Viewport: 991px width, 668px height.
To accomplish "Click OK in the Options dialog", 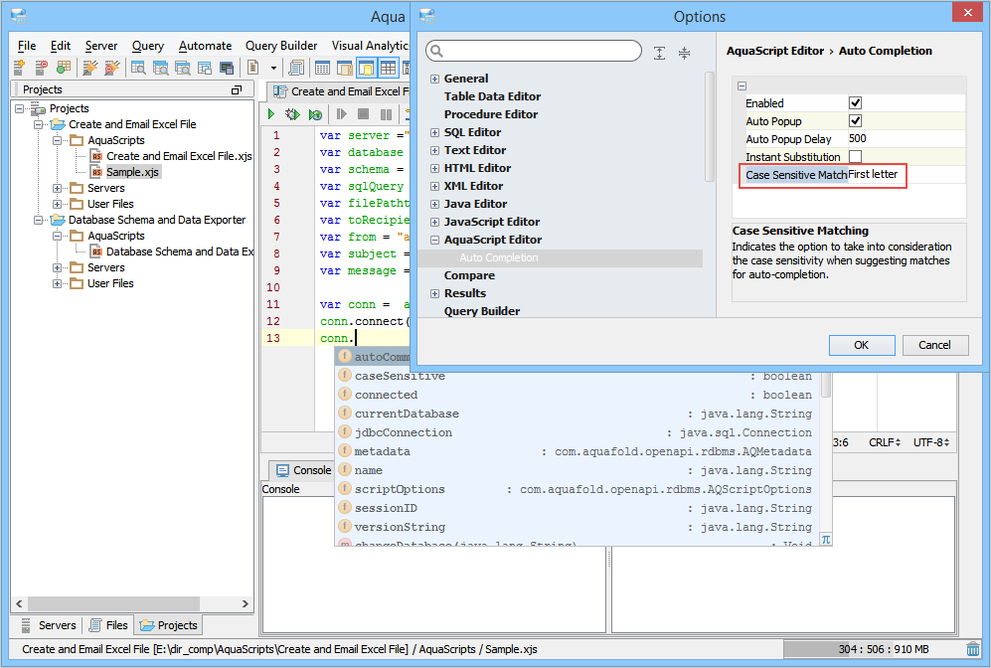I will pyautogui.click(x=862, y=345).
